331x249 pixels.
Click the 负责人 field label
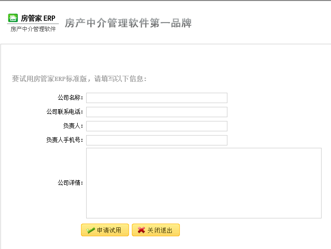(73, 126)
